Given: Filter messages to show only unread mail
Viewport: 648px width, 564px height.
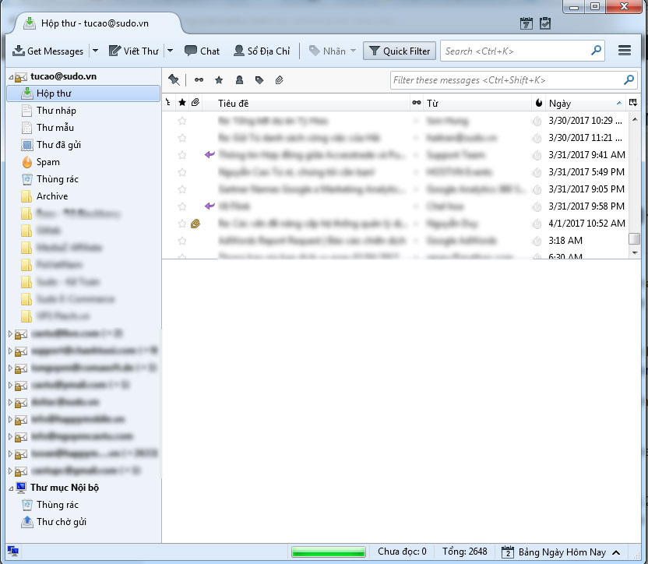Looking at the screenshot, I should [199, 79].
